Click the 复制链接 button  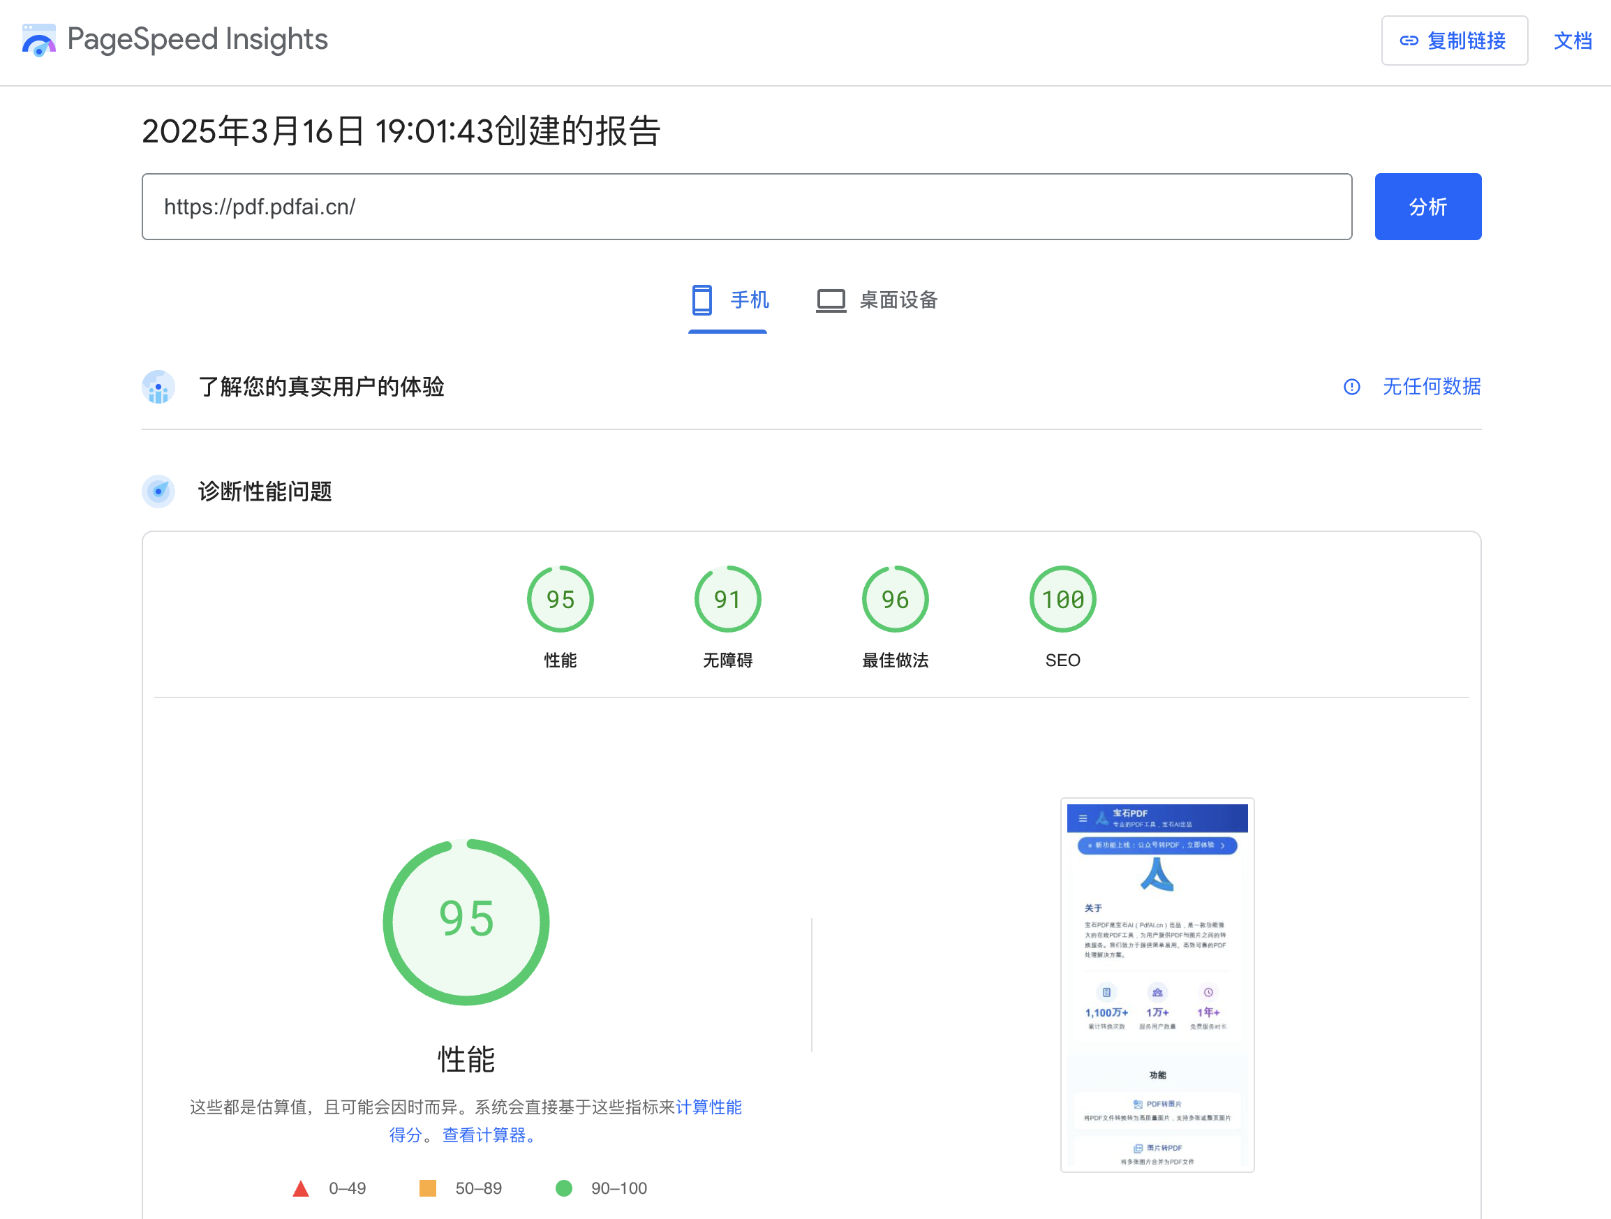pyautogui.click(x=1455, y=40)
